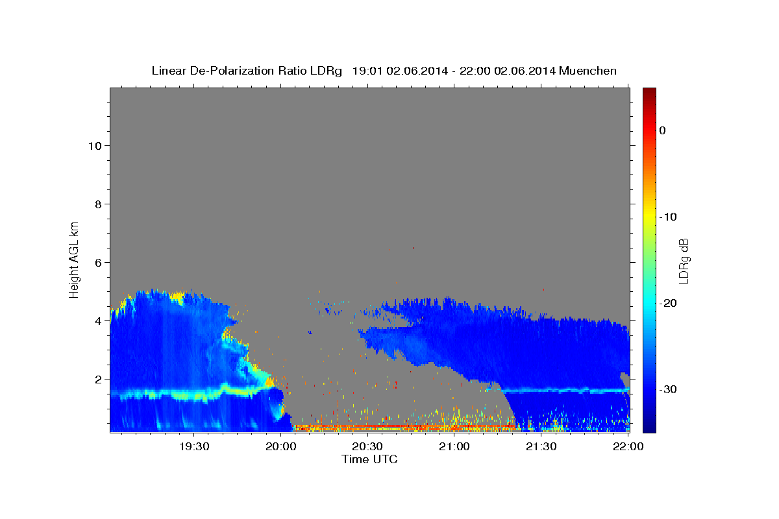Click the 'Height AGL km' axis label
Screen dimensions: 779x519
(74, 259)
